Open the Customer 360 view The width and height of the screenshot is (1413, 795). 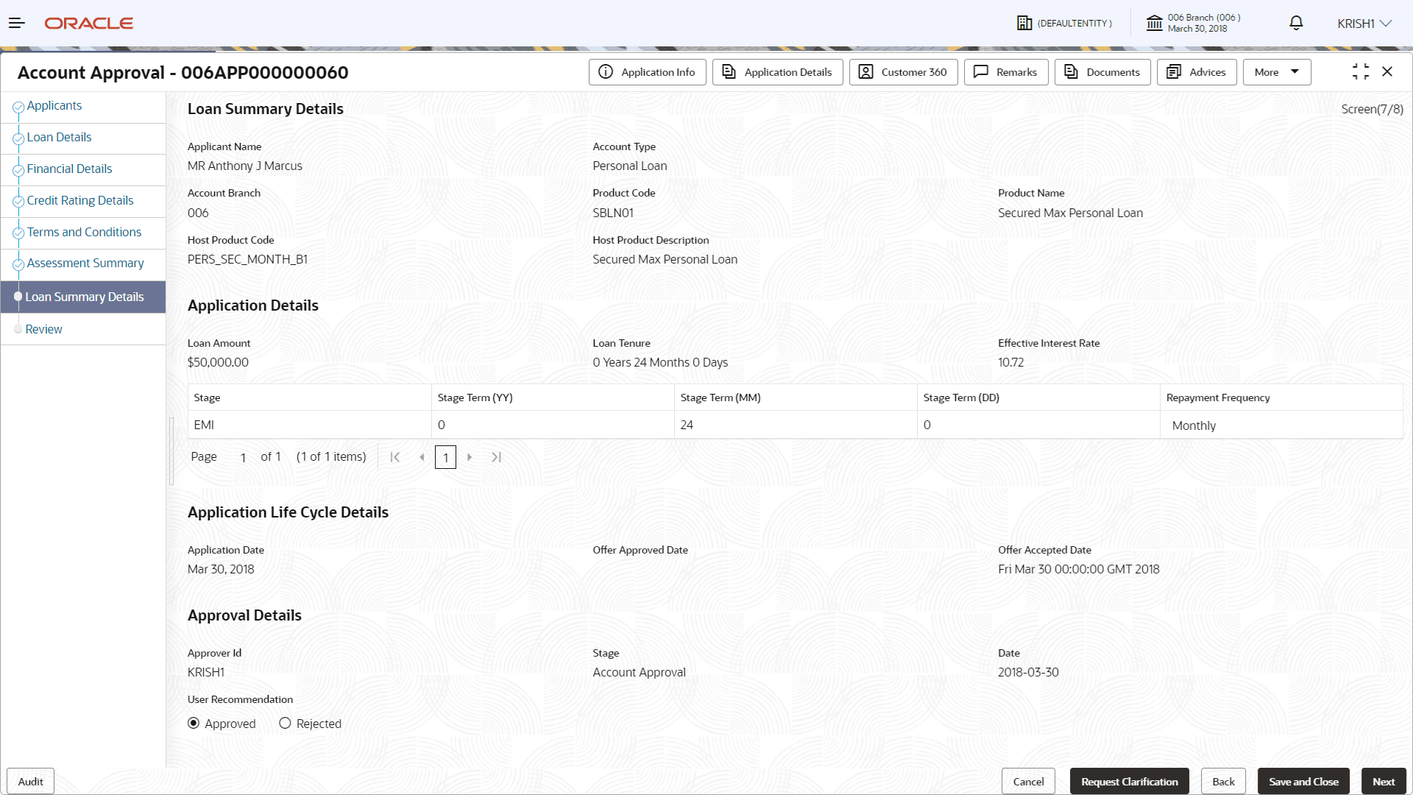click(903, 72)
